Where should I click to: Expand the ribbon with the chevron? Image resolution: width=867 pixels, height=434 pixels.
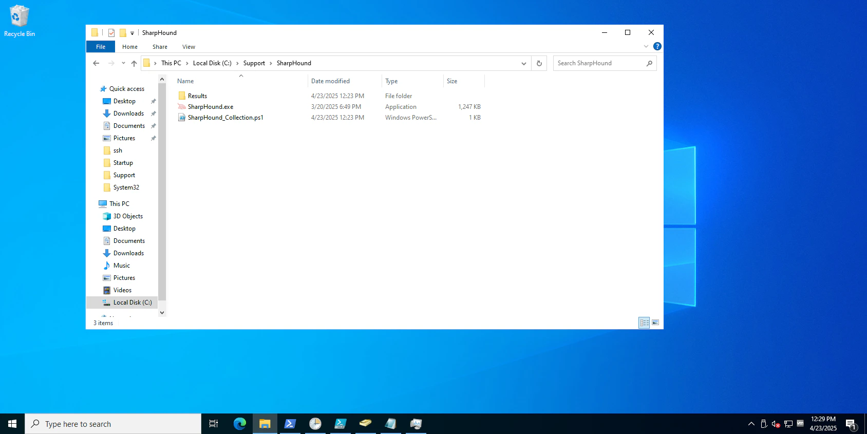[646, 46]
